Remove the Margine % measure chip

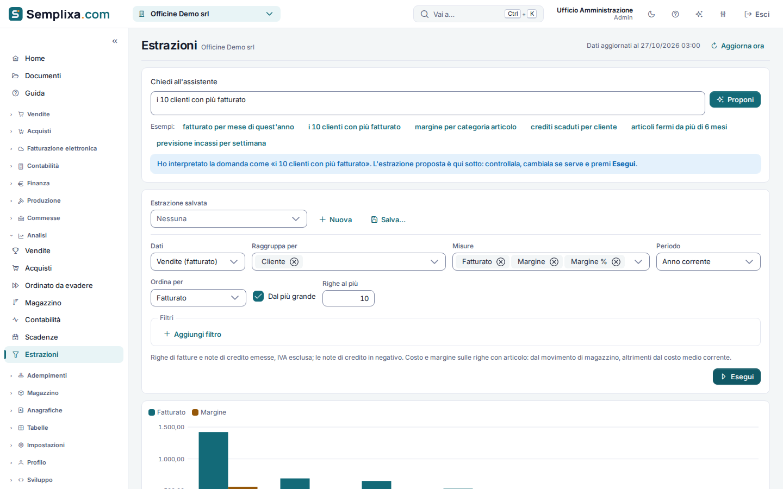pos(616,262)
